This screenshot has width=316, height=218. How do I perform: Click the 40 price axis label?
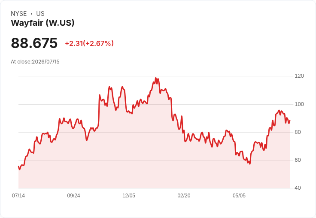tap(298, 188)
